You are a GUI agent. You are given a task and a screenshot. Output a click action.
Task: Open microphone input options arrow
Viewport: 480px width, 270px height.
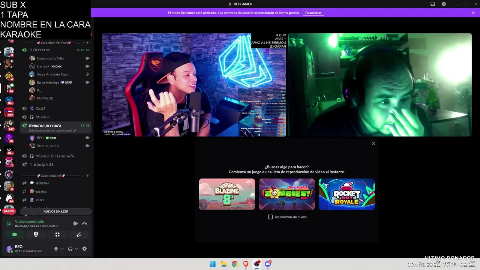pyautogui.click(x=62, y=249)
